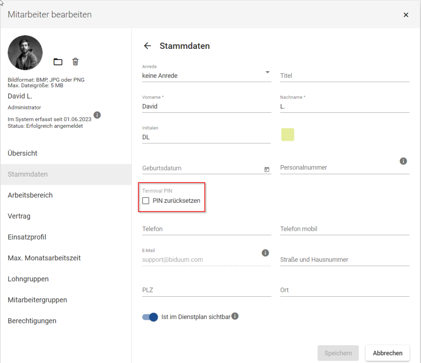Click into the Telefon field
The height and width of the screenshot is (363, 421).
pos(206,229)
